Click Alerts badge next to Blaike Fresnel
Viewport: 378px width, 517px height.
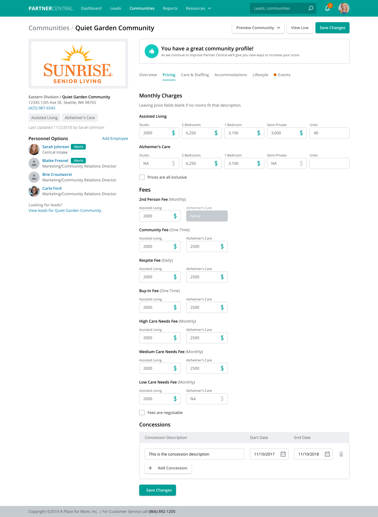point(78,161)
